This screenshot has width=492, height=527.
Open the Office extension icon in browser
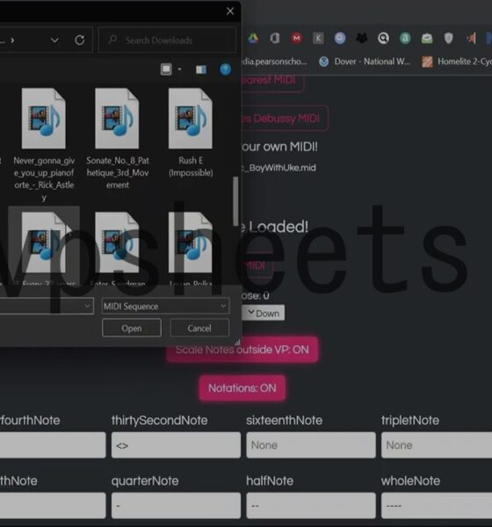point(275,39)
